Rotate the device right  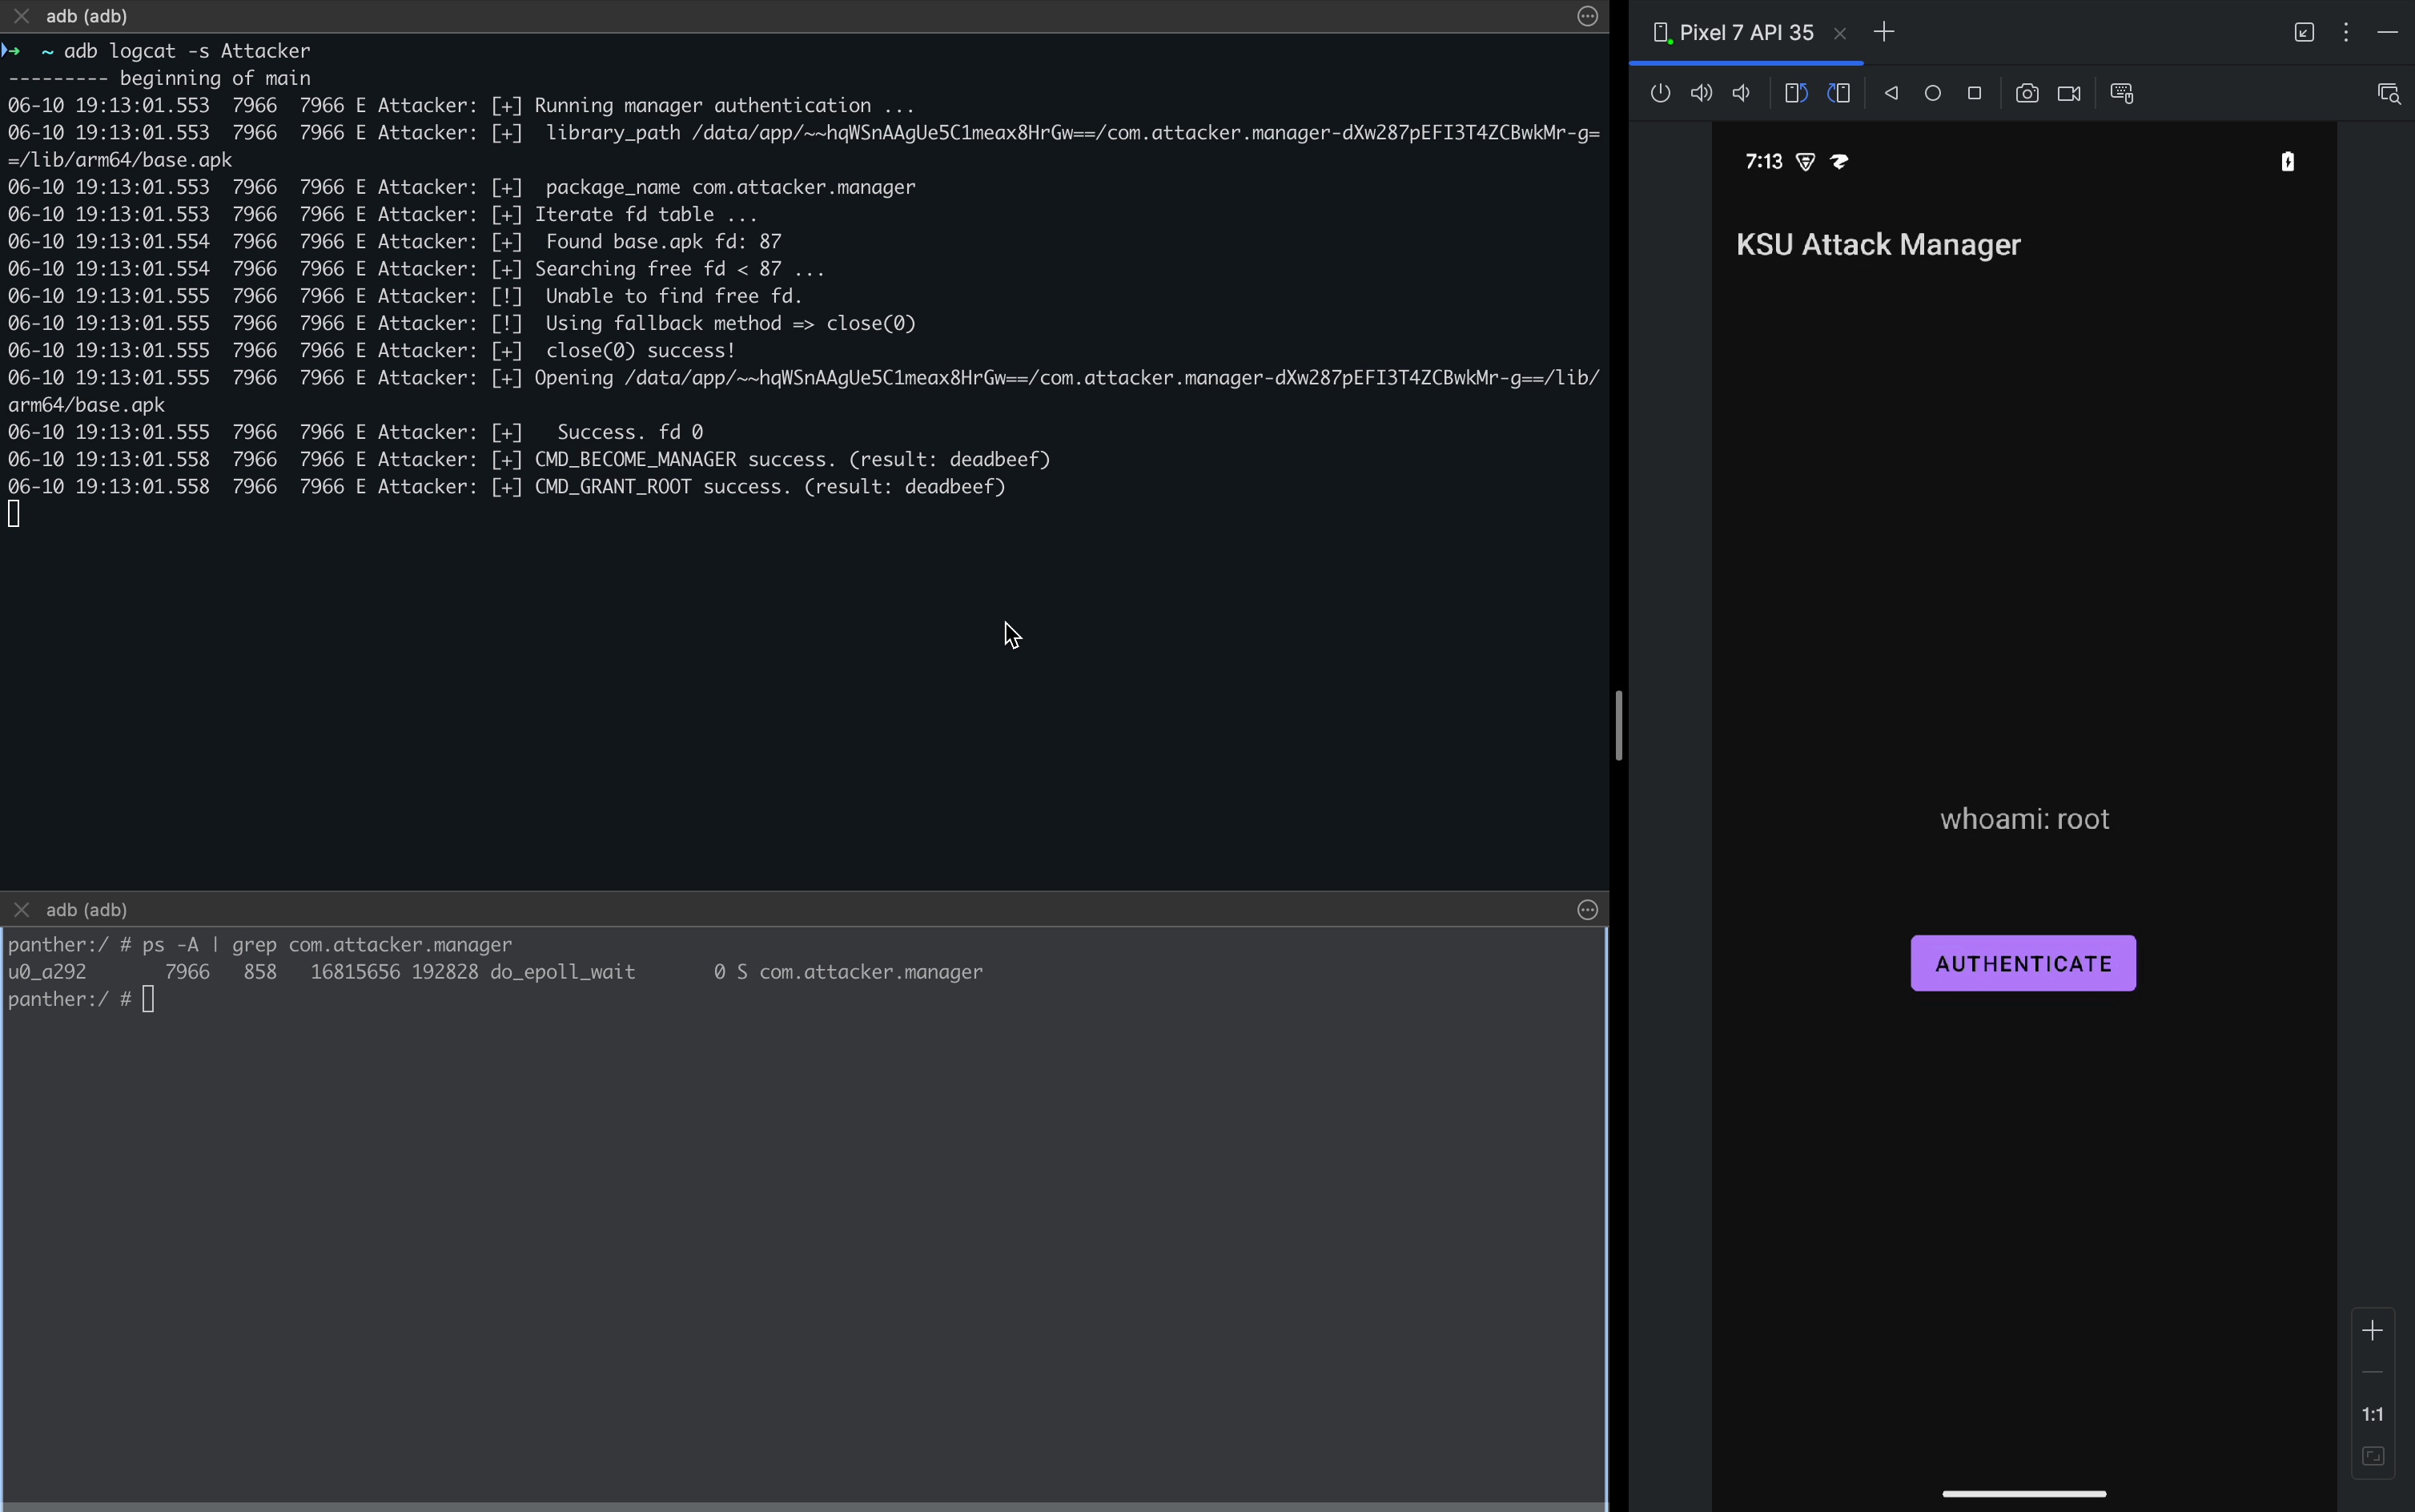(x=1839, y=93)
